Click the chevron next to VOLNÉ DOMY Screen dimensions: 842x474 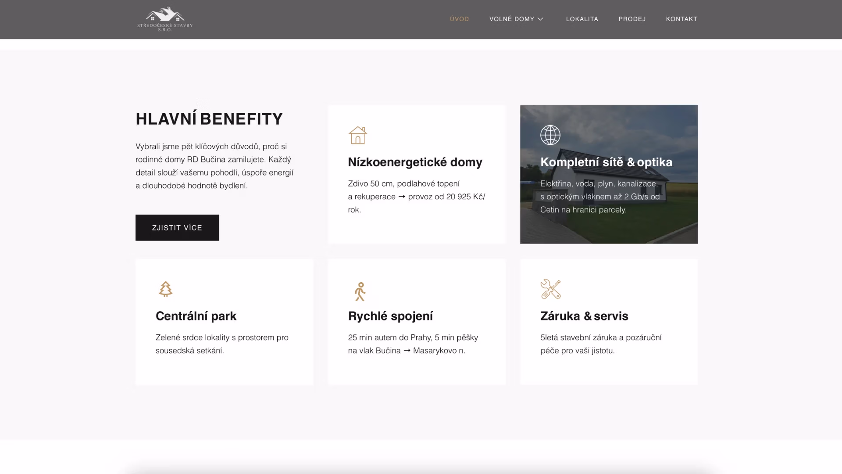(540, 19)
